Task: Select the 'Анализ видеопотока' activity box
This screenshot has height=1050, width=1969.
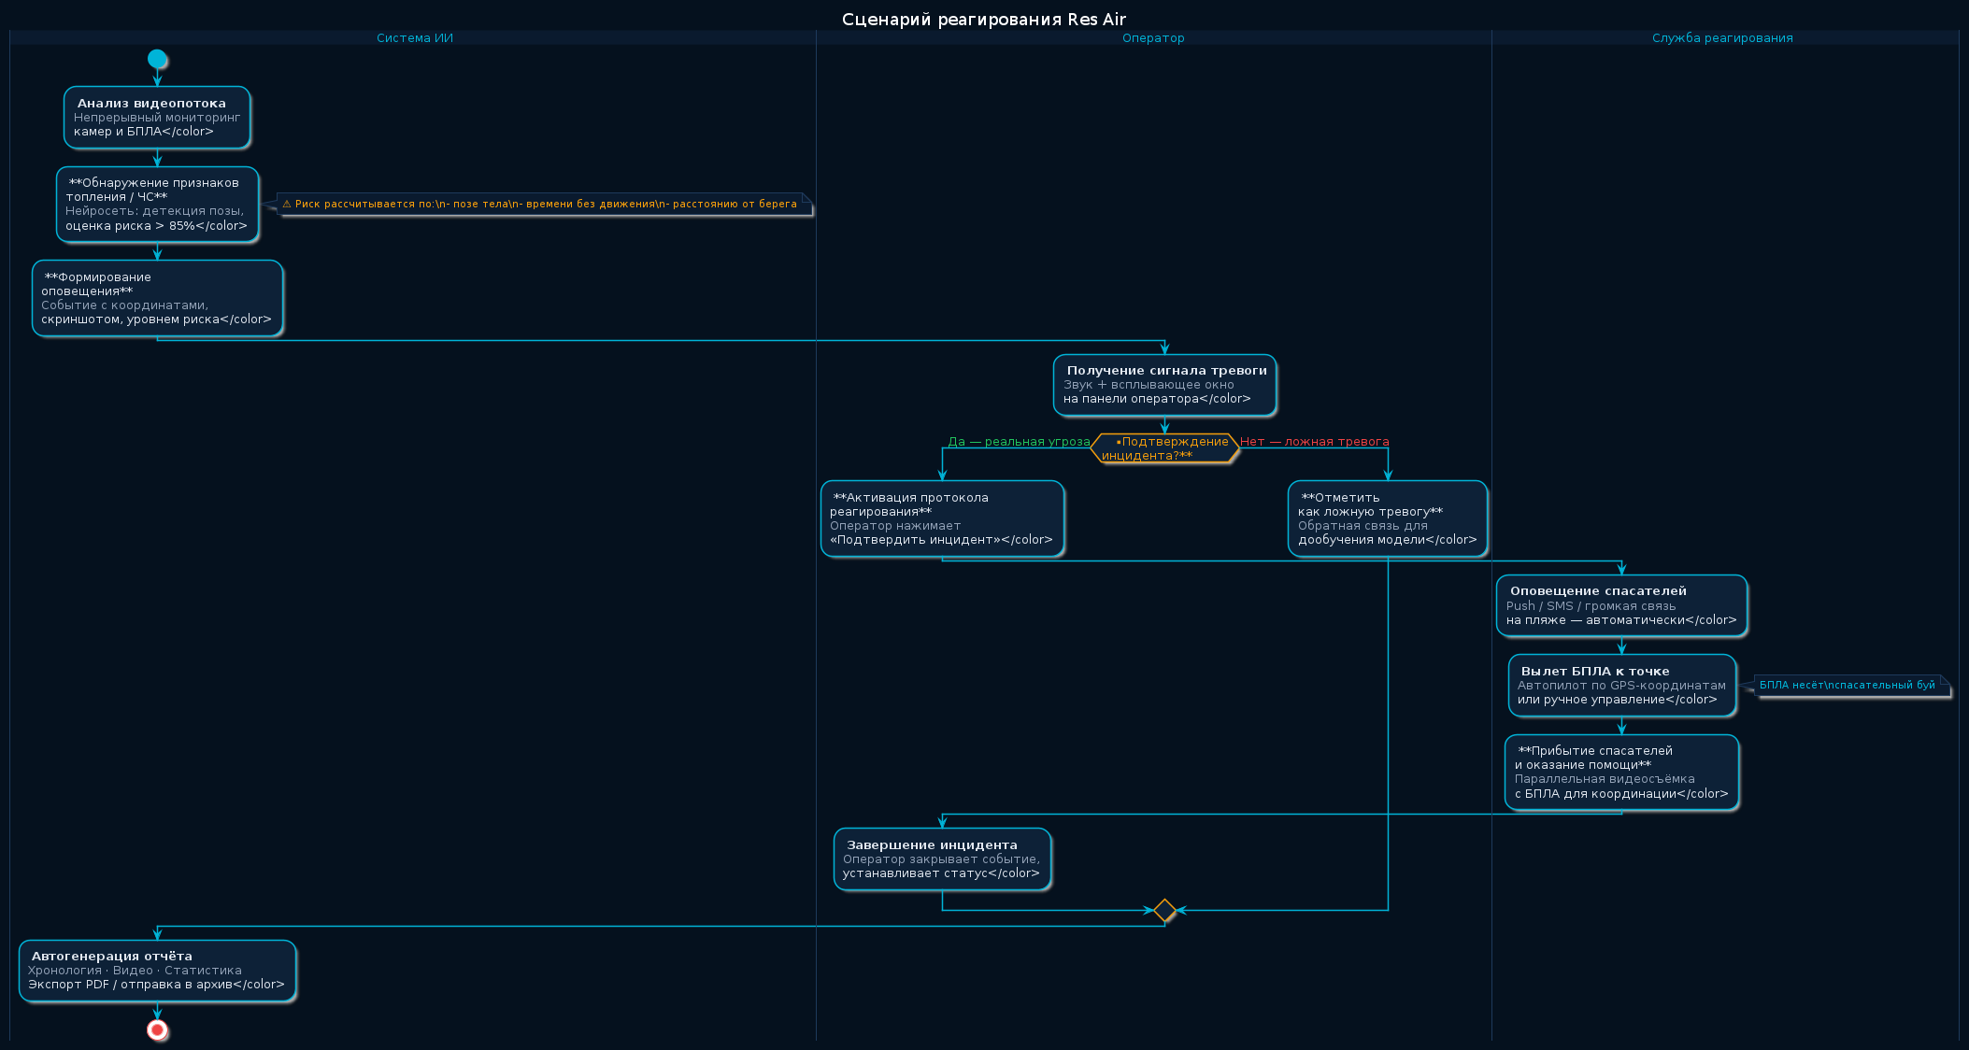Action: (157, 118)
